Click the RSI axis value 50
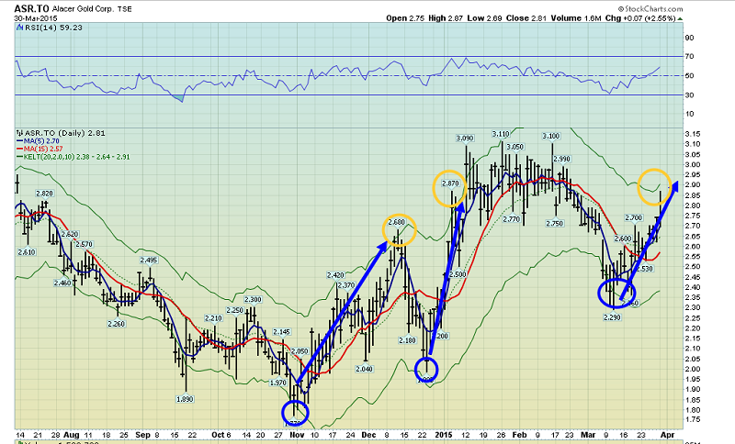The image size is (735, 444). 690,76
